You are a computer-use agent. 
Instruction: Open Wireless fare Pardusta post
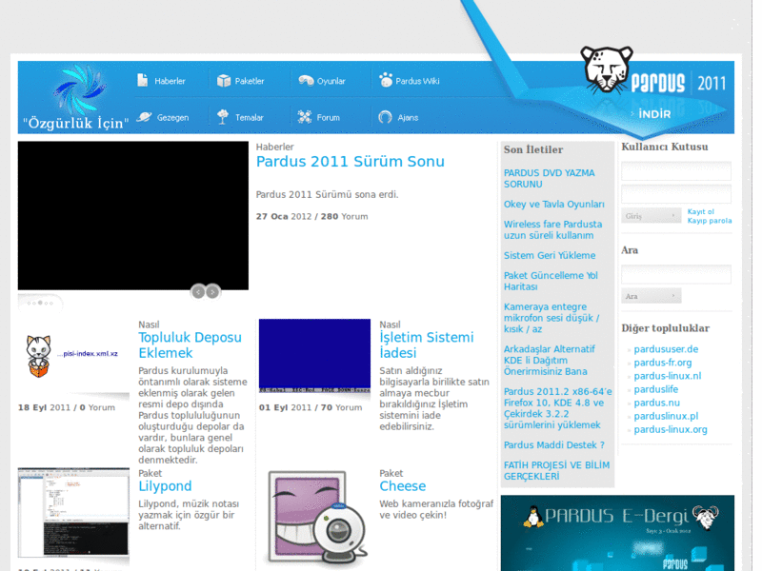tap(552, 229)
